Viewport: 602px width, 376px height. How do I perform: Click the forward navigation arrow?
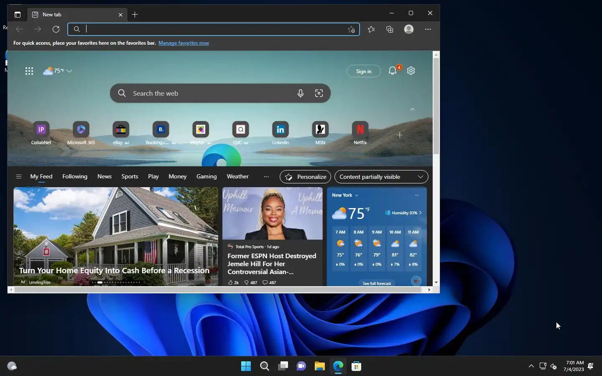click(x=38, y=29)
